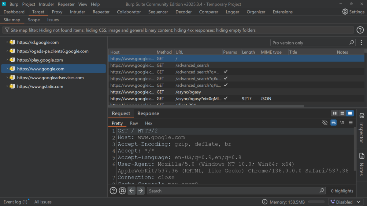The height and width of the screenshot is (206, 367).
Task: Click the www.gstatic.com site icon
Action: [12, 86]
